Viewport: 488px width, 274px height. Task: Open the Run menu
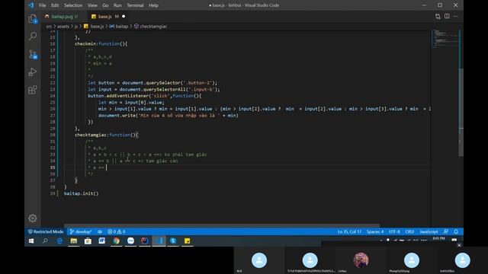click(x=117, y=5)
